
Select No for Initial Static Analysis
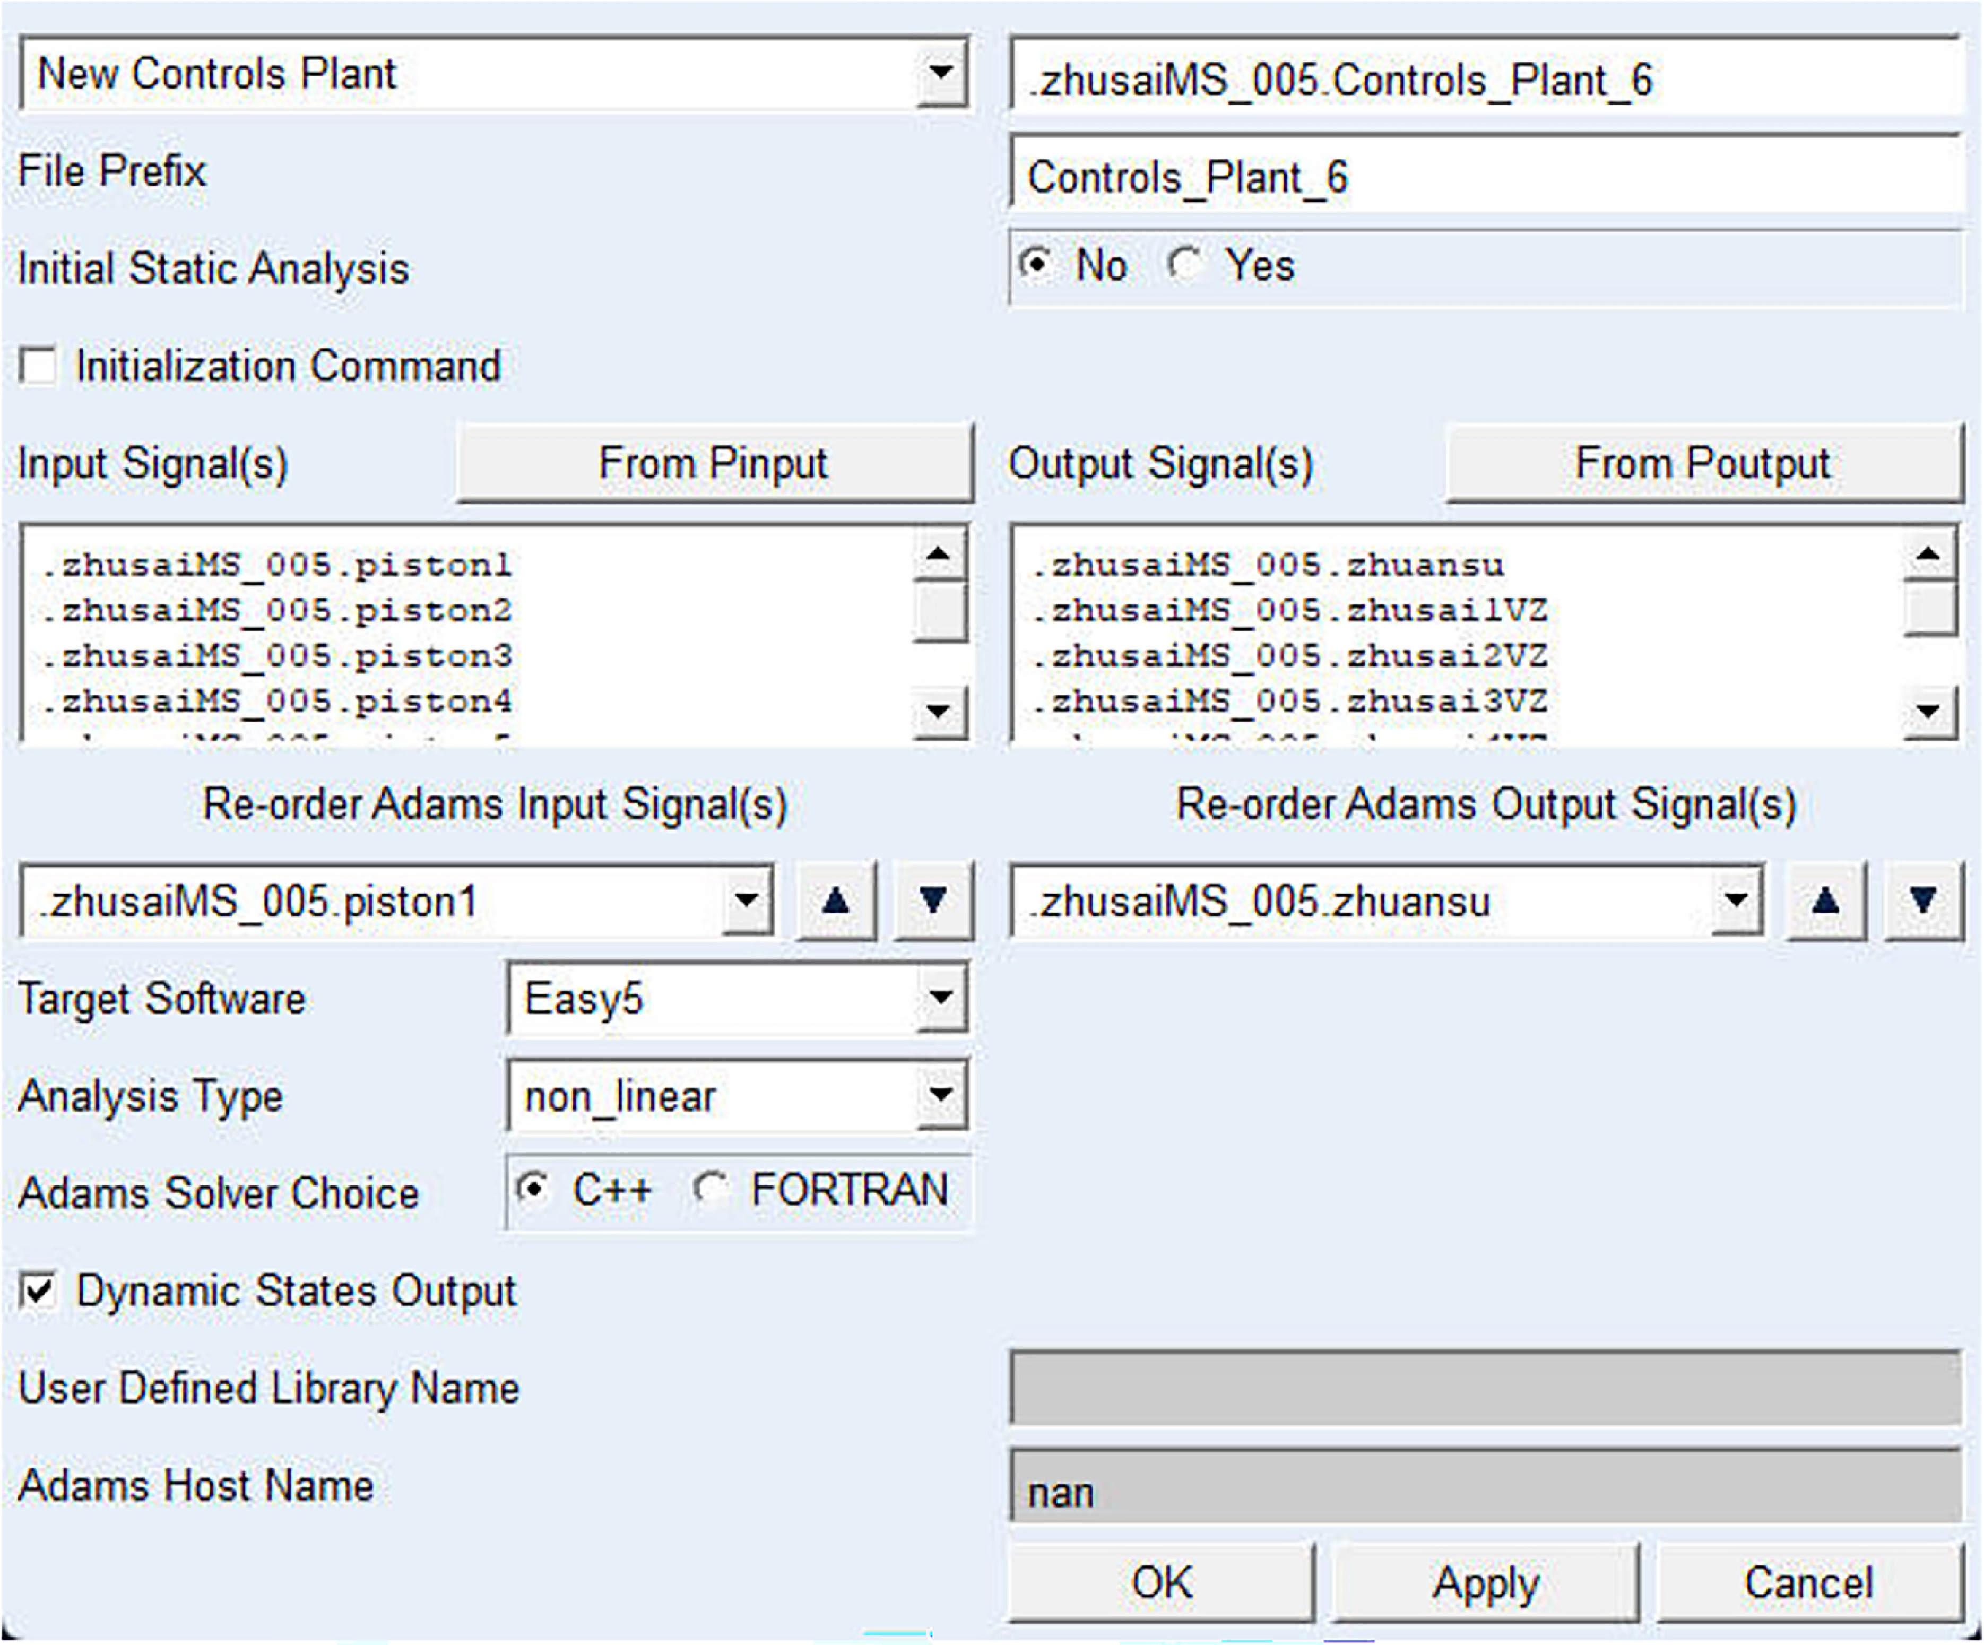[1036, 264]
